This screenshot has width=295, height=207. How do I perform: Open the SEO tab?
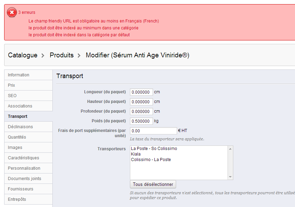tap(28, 96)
